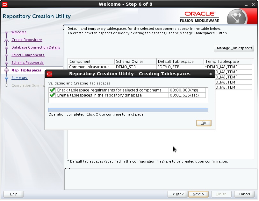Click the Fusion Middleware round logo icon
Viewport: 259px width, 201px height.
[x=237, y=17]
